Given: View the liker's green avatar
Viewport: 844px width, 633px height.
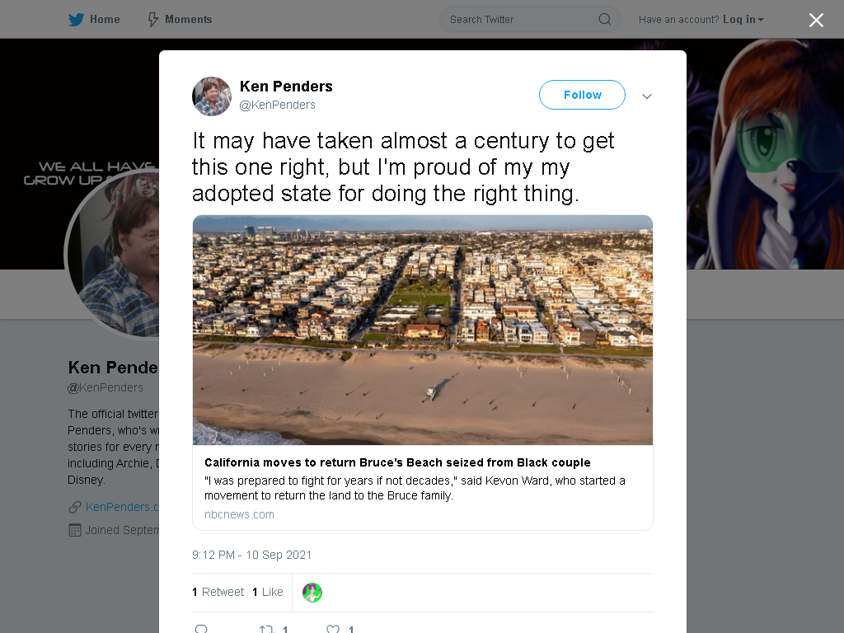Looking at the screenshot, I should [312, 593].
